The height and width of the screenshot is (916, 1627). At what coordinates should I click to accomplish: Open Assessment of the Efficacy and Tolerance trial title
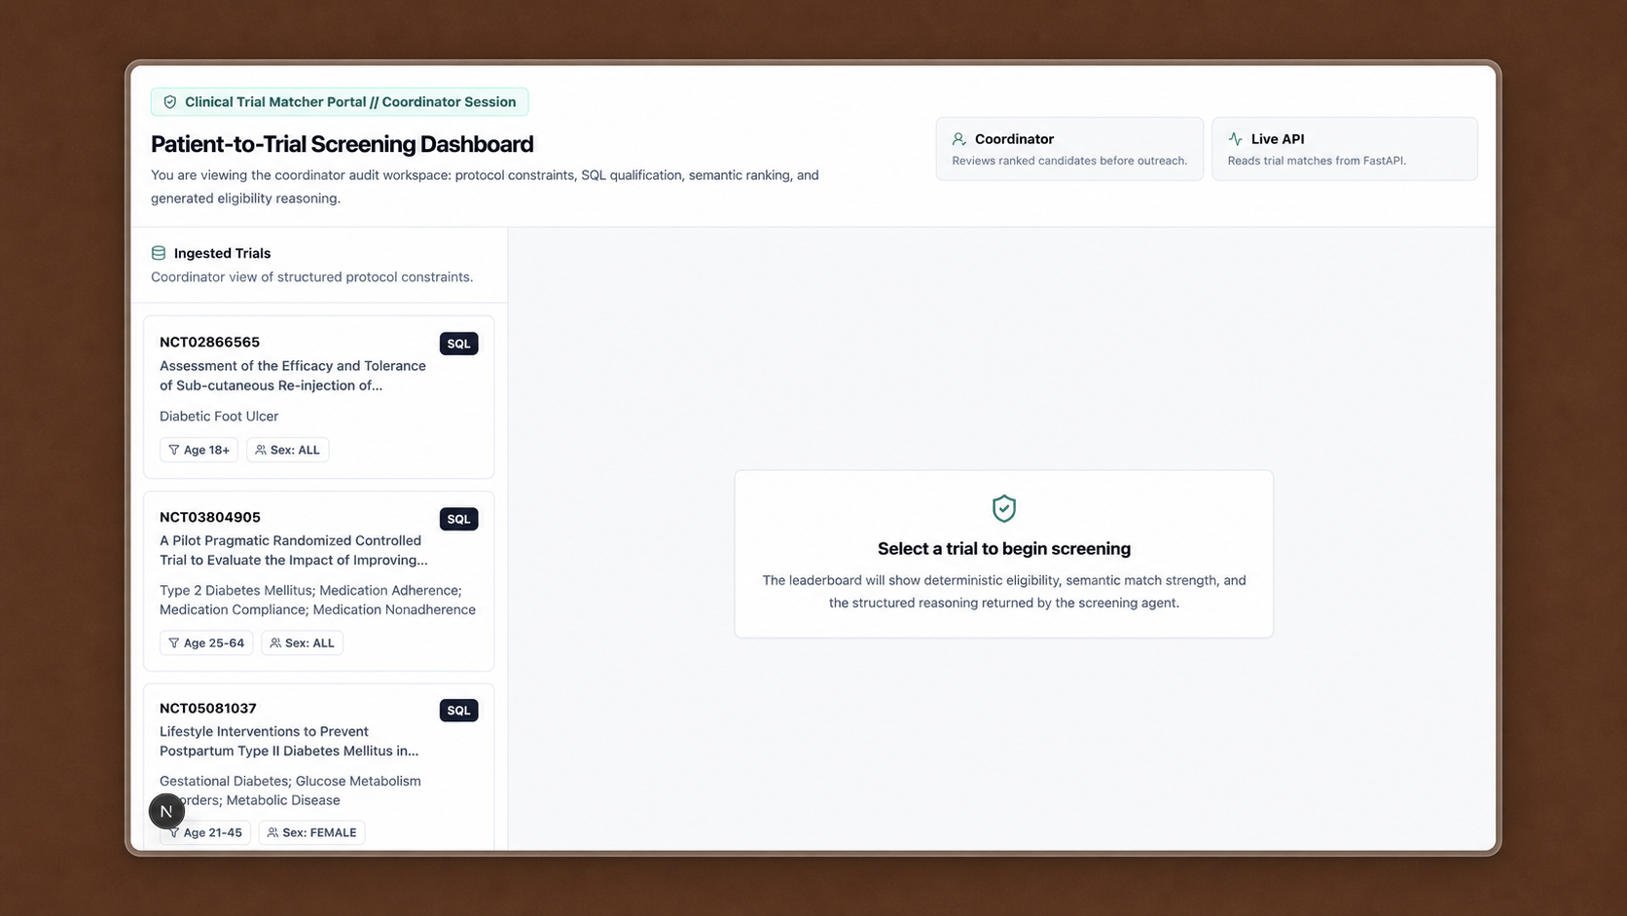(293, 376)
